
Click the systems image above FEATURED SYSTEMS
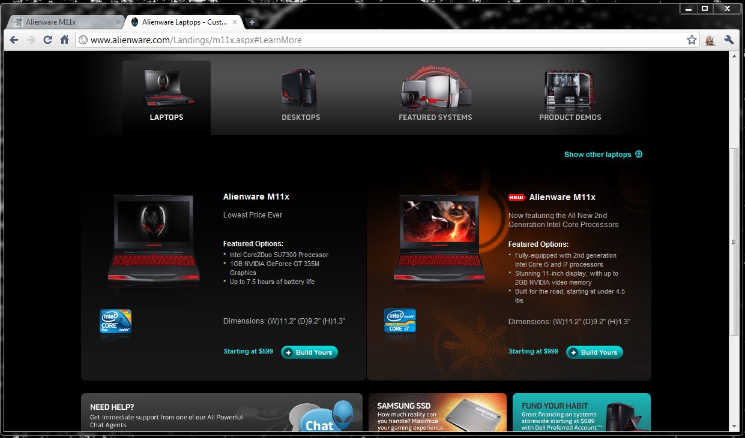[x=435, y=87]
